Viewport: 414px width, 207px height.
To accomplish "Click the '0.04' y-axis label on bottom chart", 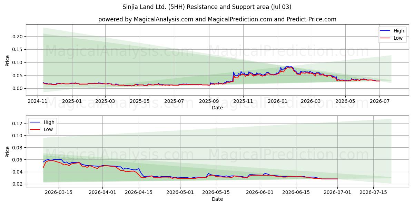I will 18,172.
